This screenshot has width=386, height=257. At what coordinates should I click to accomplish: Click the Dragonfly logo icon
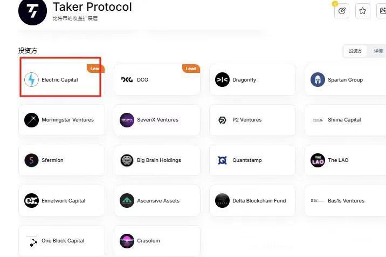222,80
